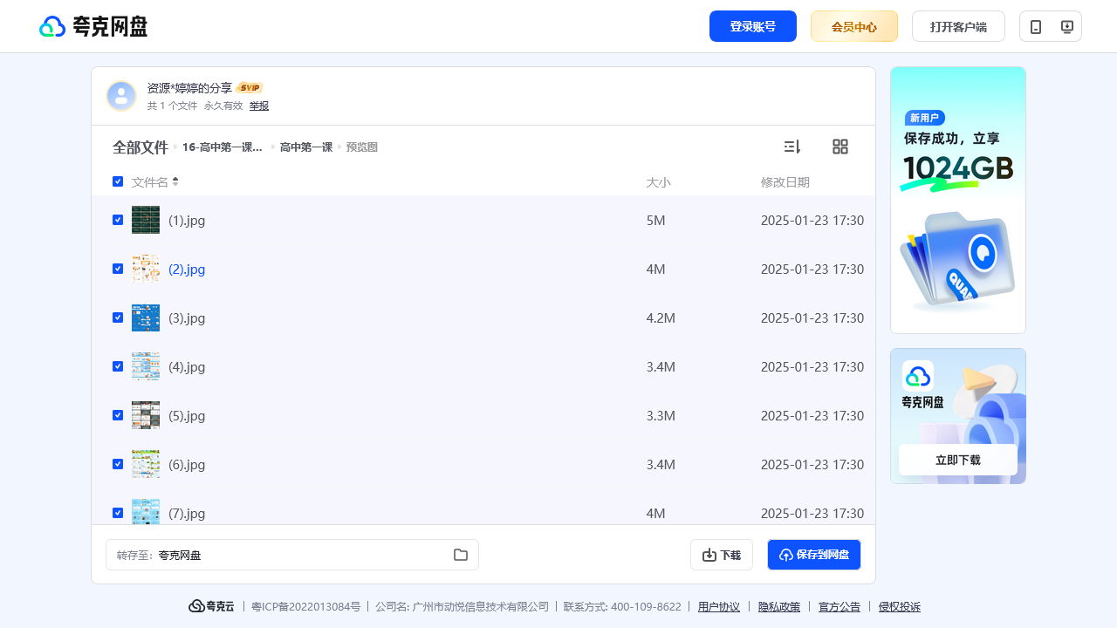Click 资源*婷婷的分享 sharer name

pyautogui.click(x=189, y=88)
